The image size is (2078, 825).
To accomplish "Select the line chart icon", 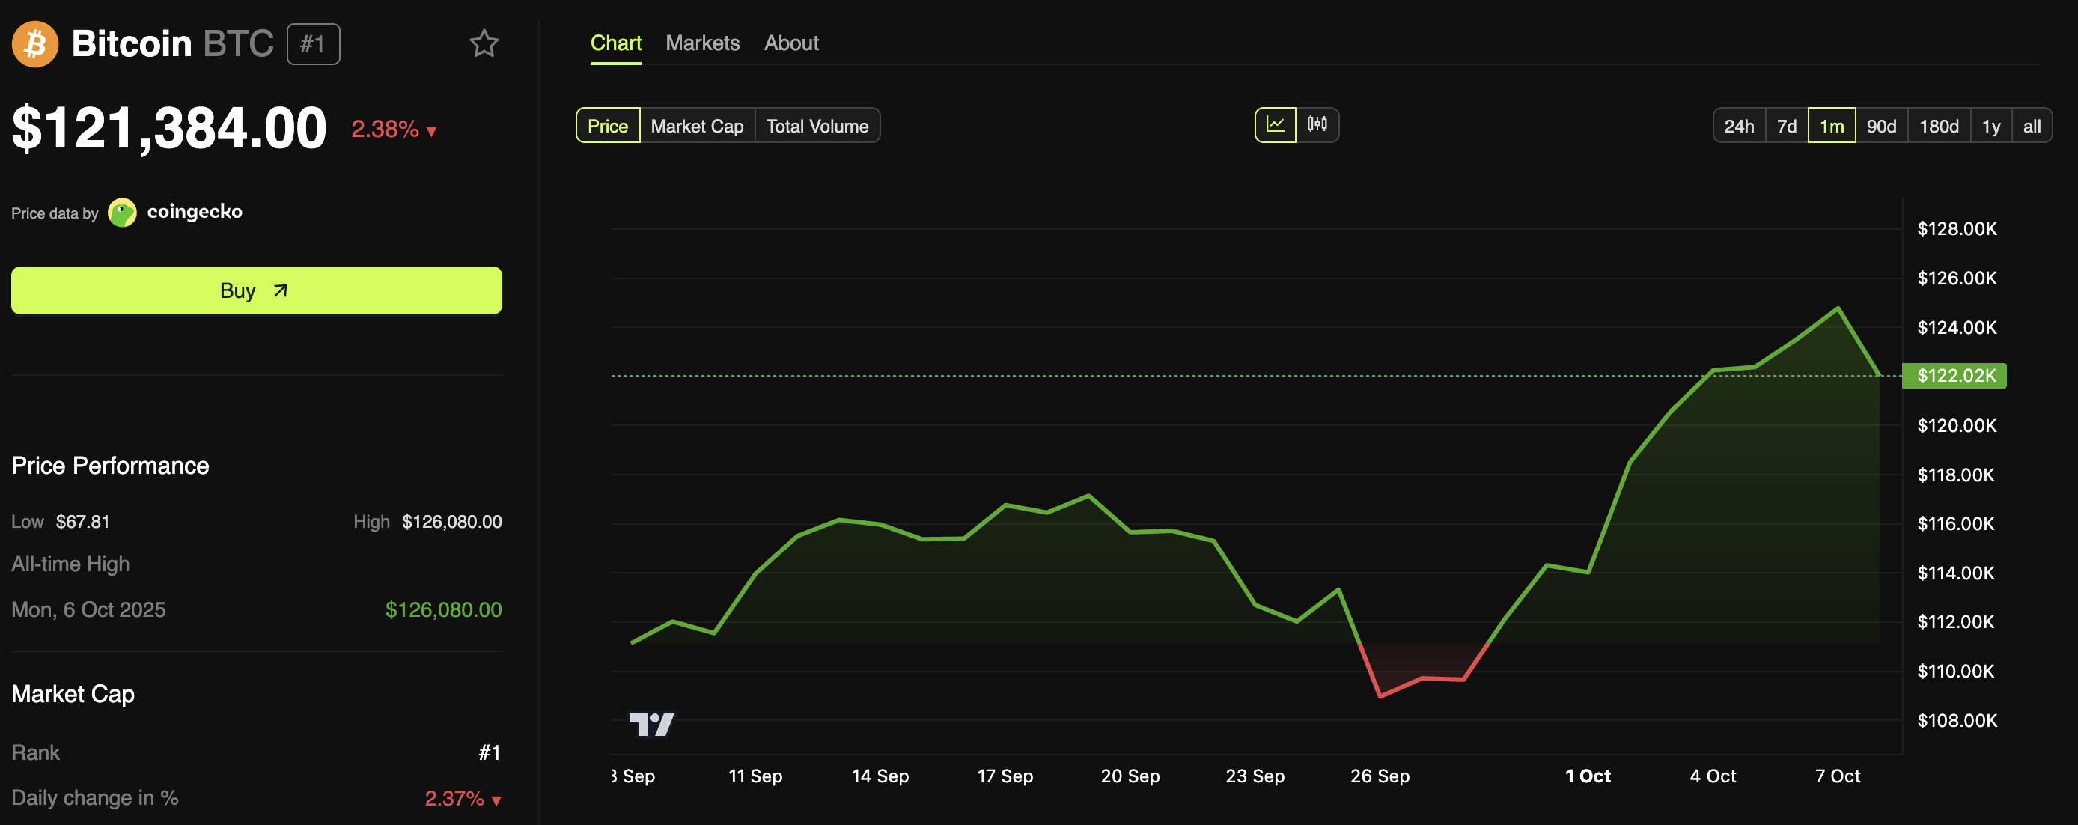I will [x=1276, y=125].
